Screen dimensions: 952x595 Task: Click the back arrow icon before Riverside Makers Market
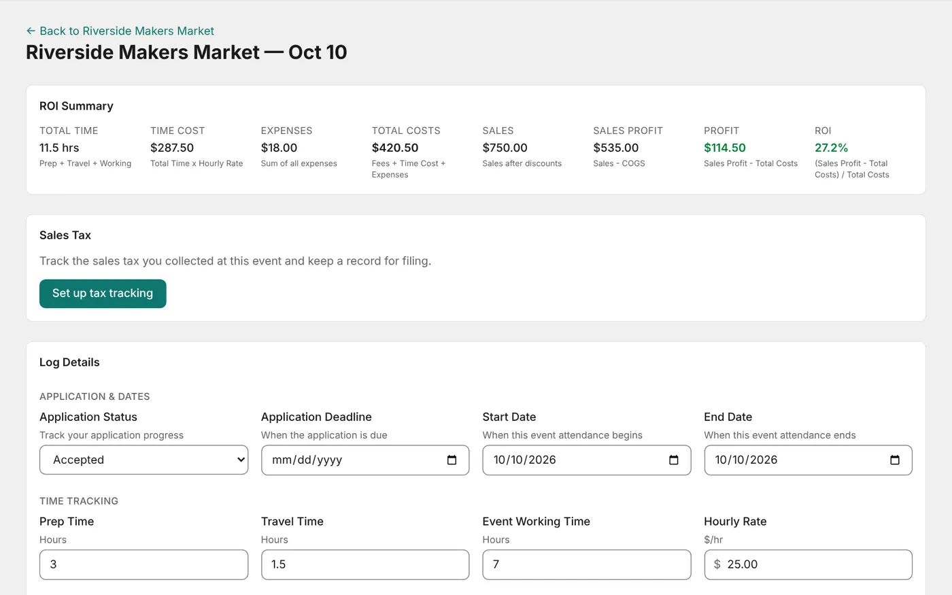pos(31,31)
